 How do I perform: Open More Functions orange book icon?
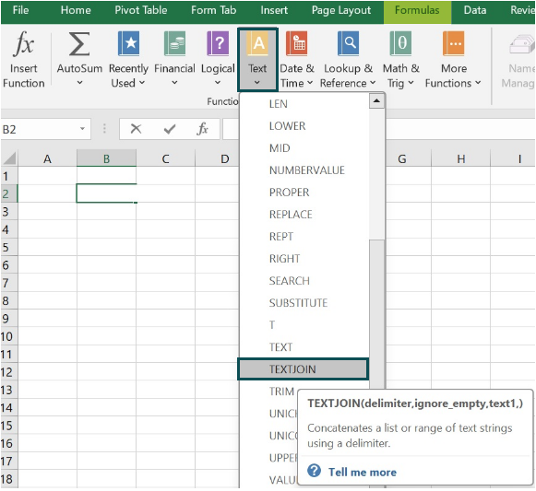[x=454, y=43]
